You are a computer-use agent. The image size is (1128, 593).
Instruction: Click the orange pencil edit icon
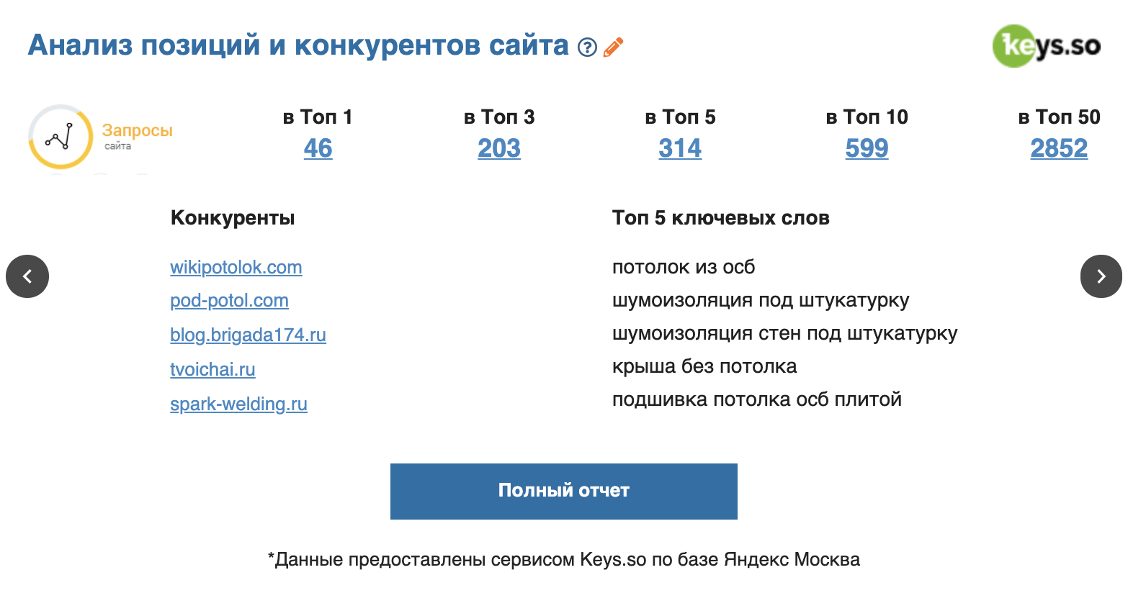[613, 47]
